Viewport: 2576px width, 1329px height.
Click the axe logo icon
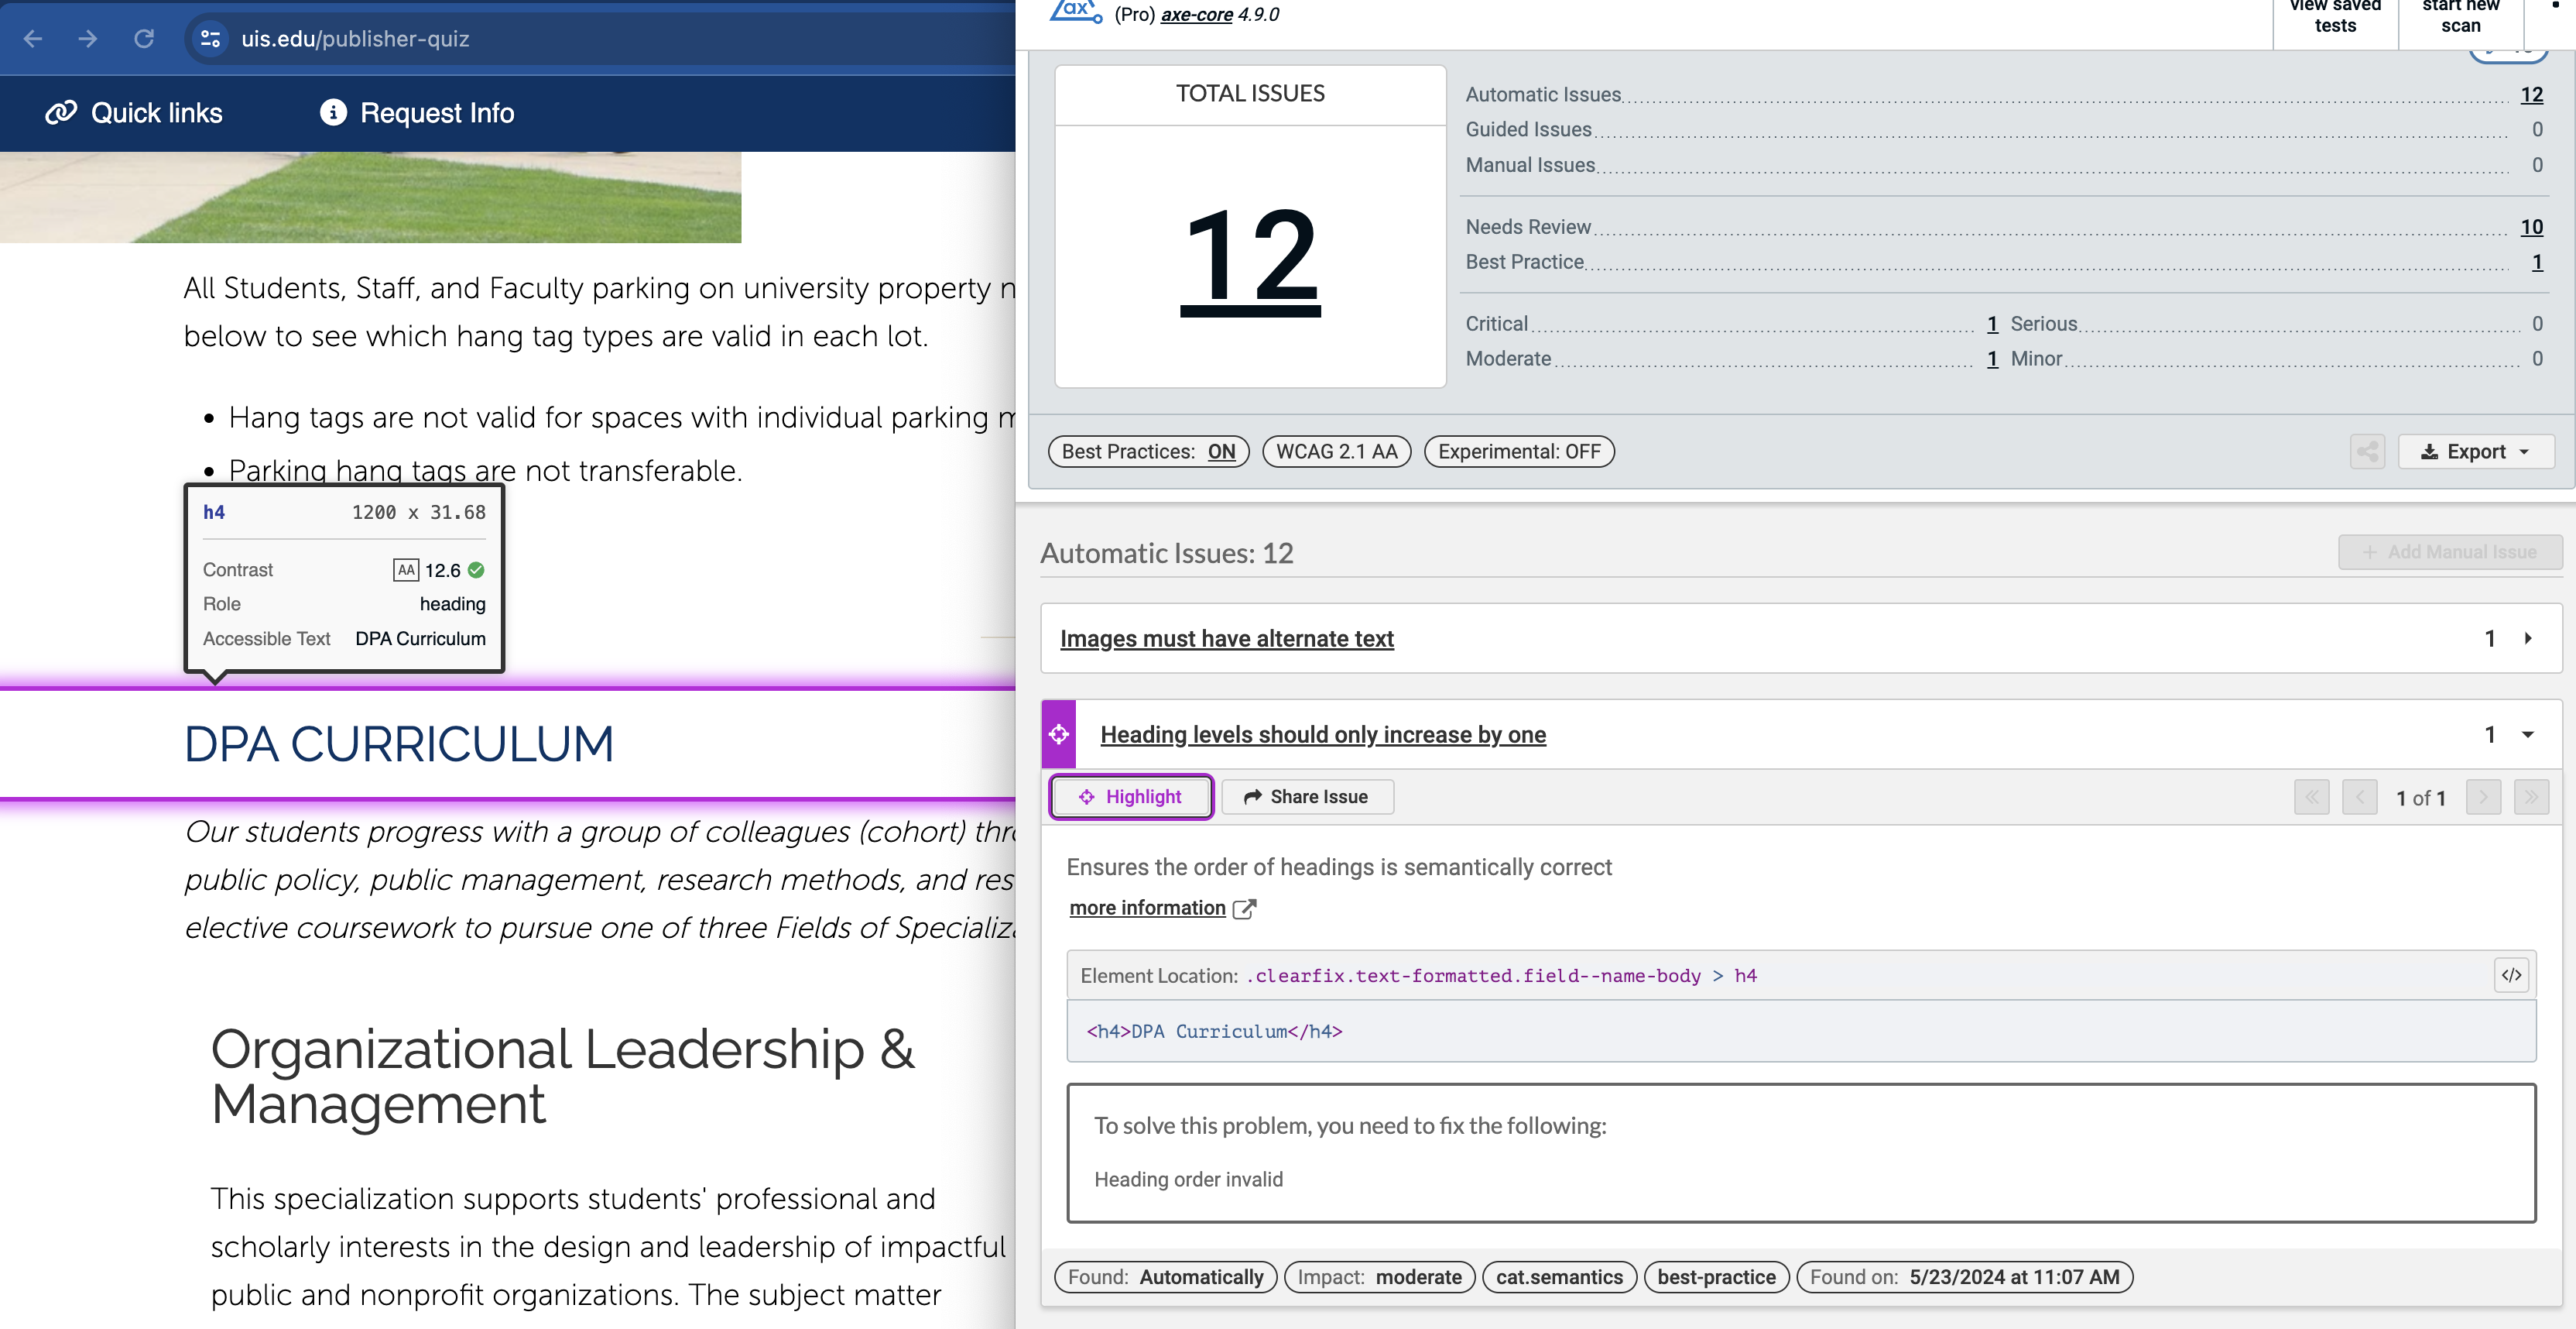coord(1075,12)
